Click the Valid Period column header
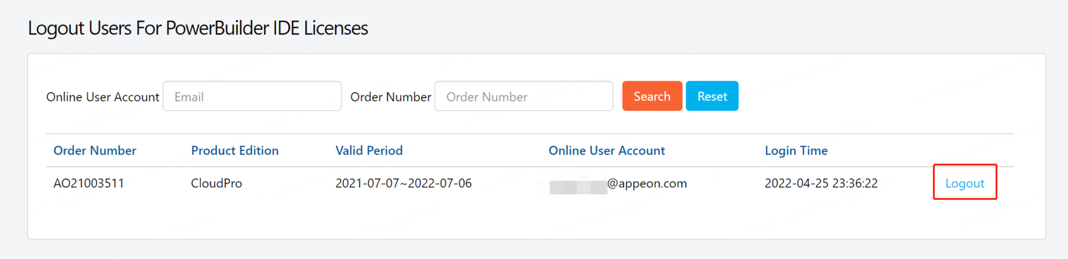1068x259 pixels. tap(369, 151)
